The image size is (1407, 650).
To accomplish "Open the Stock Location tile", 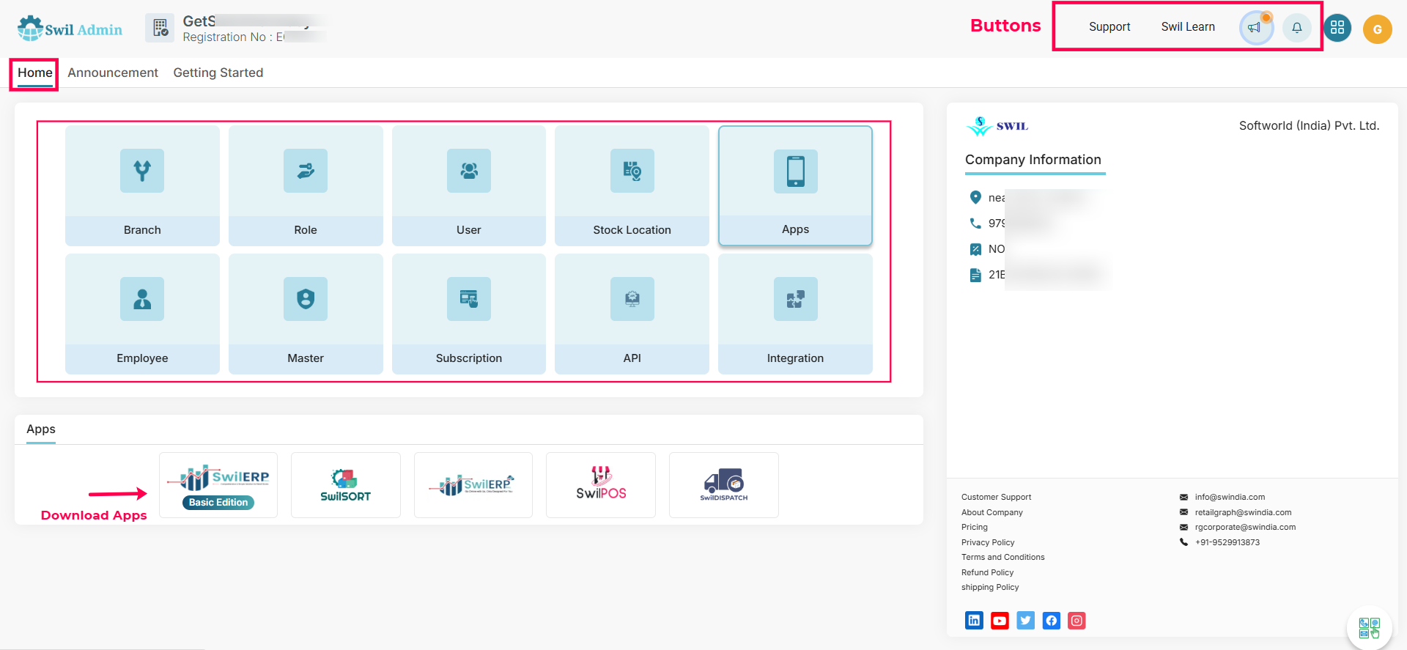I will pyautogui.click(x=632, y=185).
